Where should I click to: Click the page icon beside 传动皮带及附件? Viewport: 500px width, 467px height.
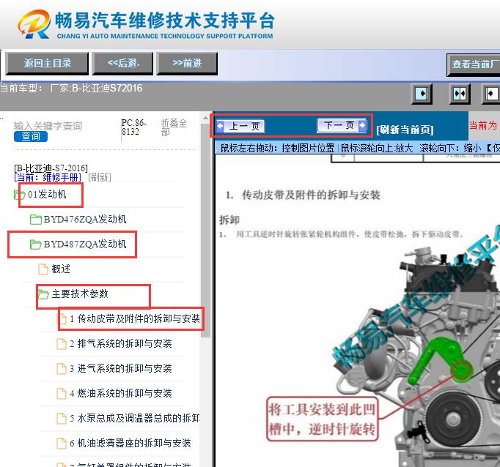coord(62,318)
